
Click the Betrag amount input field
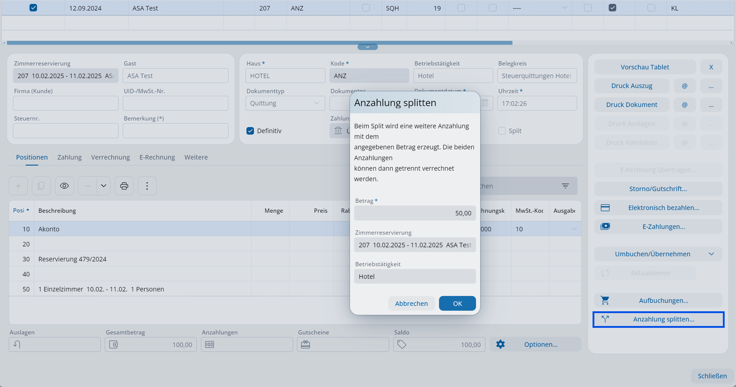(x=415, y=213)
